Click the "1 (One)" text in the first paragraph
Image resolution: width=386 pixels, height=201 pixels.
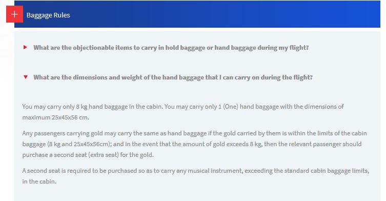228,107
